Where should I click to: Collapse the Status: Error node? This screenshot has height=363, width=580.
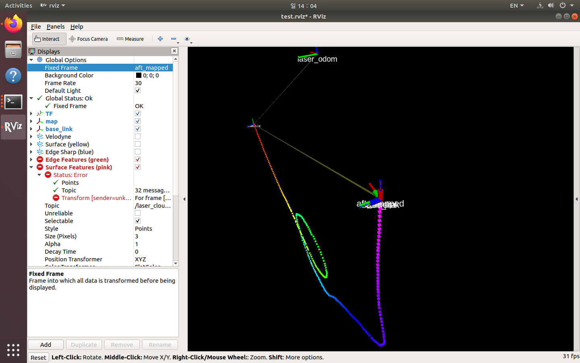click(39, 175)
